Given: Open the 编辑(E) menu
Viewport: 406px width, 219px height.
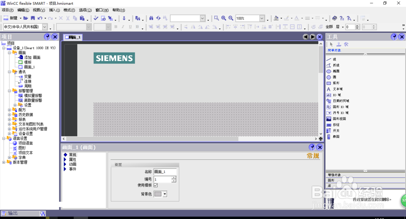Looking at the screenshot, I should click(23, 10).
